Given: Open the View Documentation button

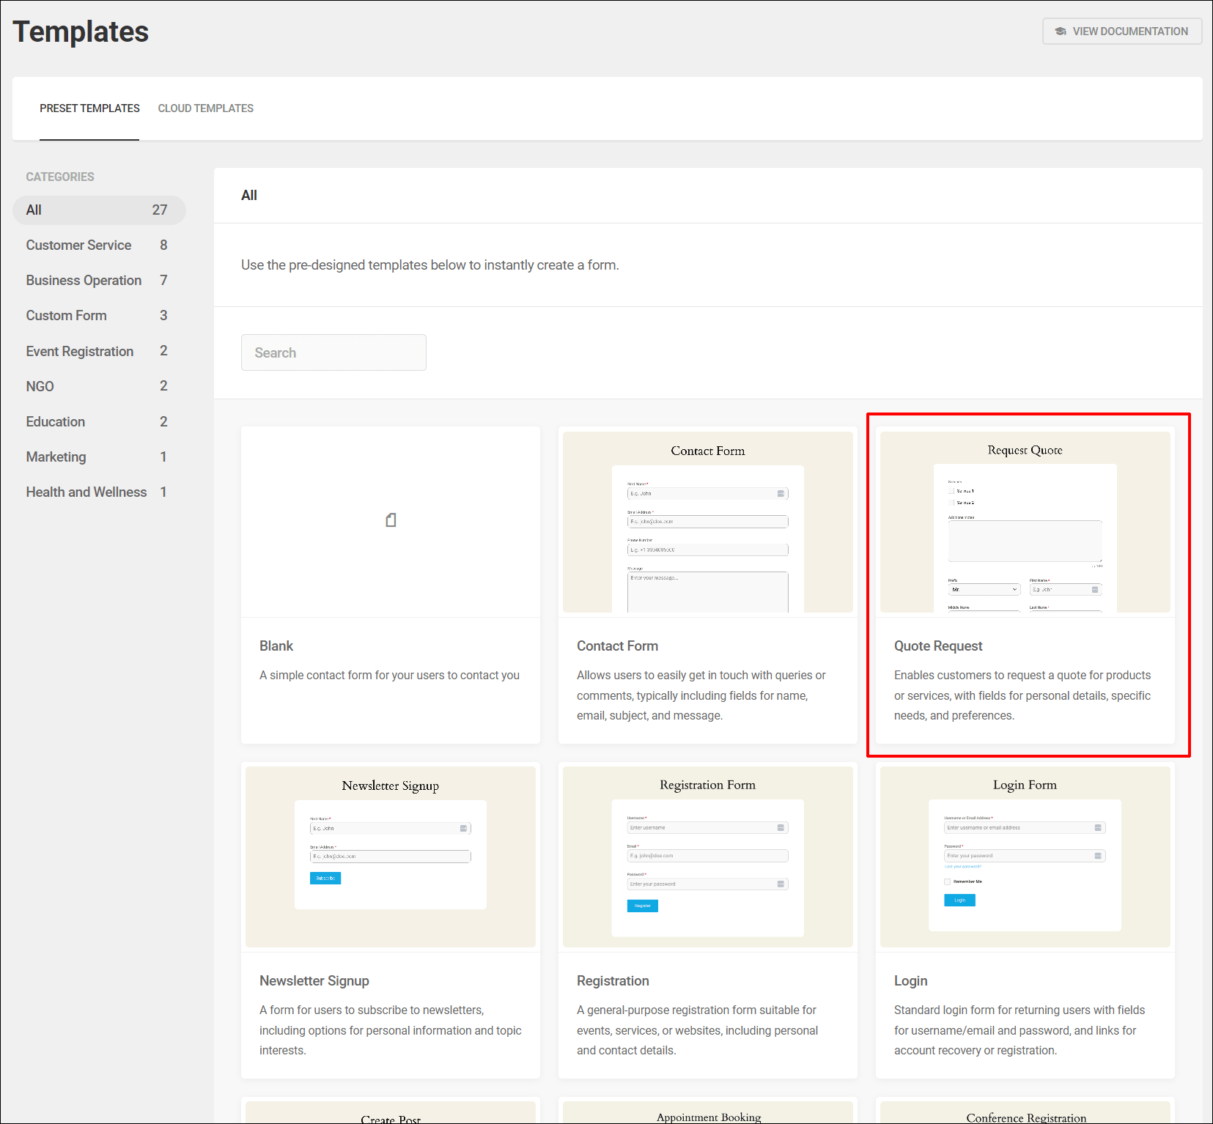Looking at the screenshot, I should [x=1121, y=32].
